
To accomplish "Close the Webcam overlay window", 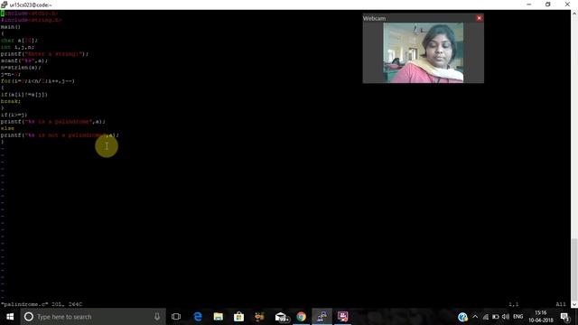I will point(479,18).
